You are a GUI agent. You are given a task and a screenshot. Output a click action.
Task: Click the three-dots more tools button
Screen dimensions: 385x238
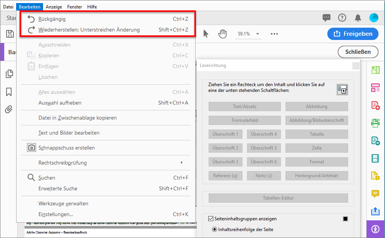[x=274, y=34]
